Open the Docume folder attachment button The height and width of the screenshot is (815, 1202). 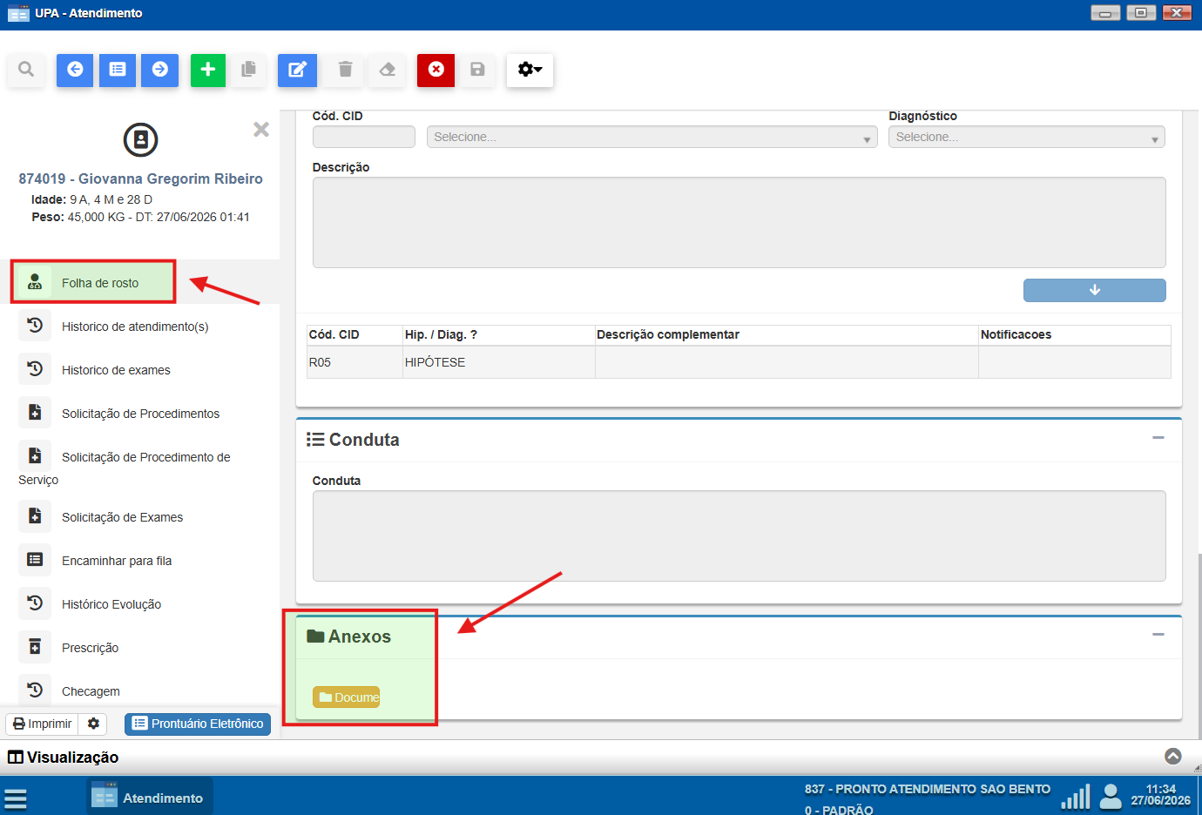pos(347,697)
